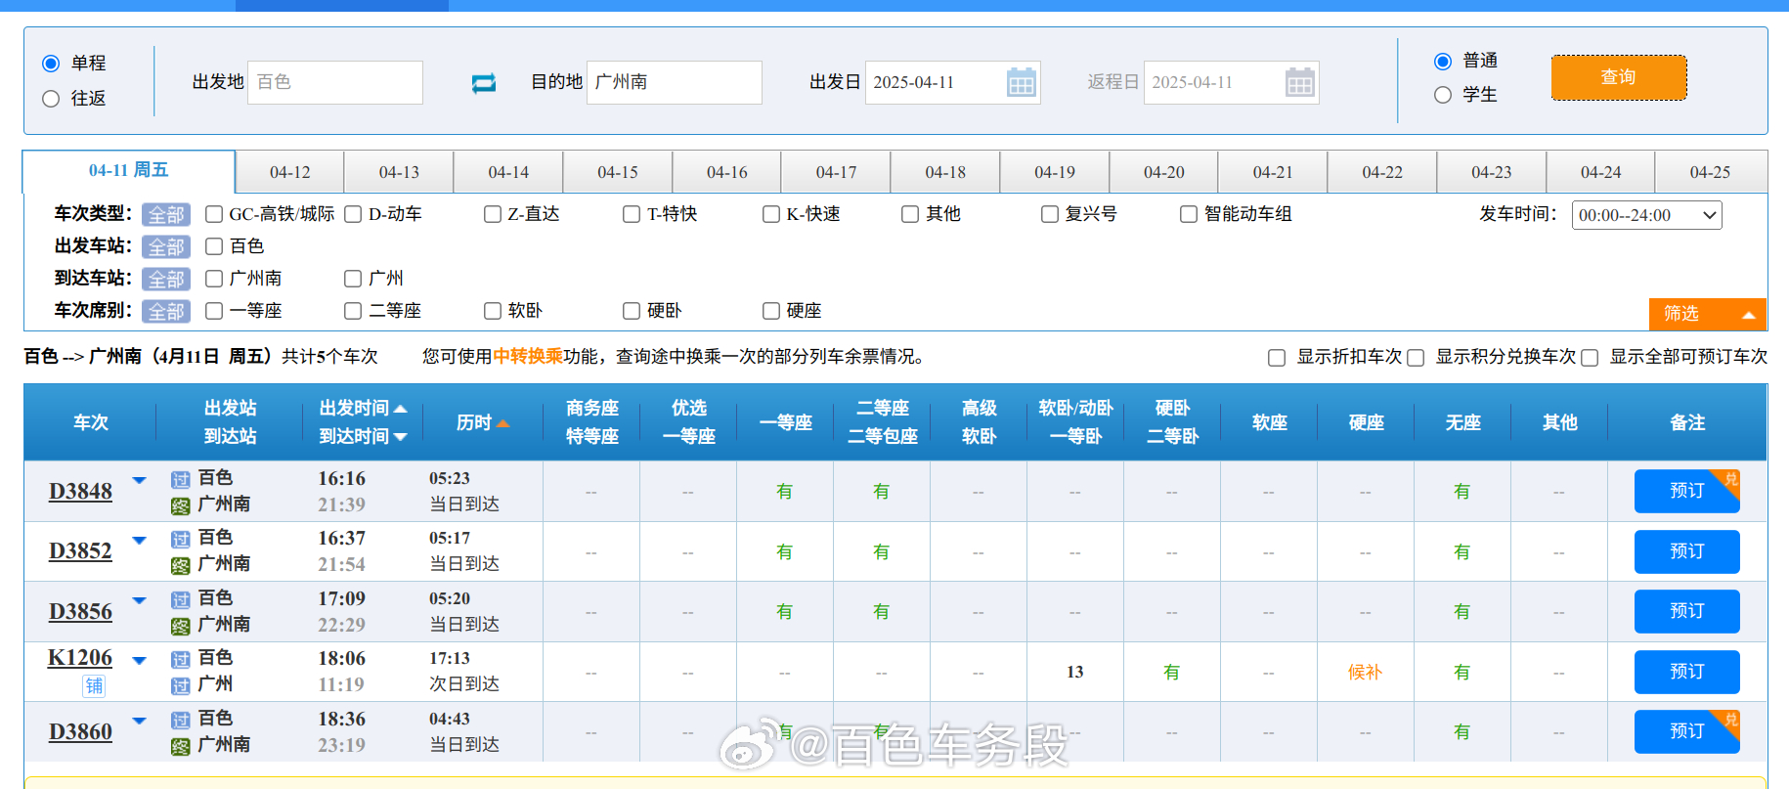This screenshot has height=789, width=1789.
Task: Click the orange sort arrow beside 历时
Action: (503, 423)
